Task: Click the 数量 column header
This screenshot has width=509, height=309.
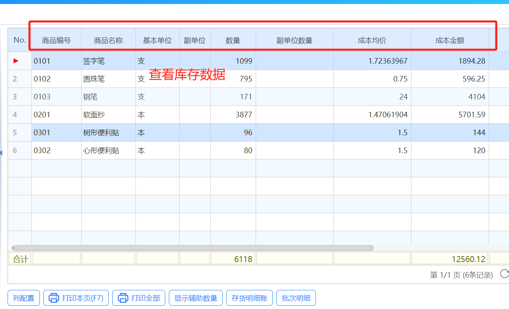Action: point(233,40)
